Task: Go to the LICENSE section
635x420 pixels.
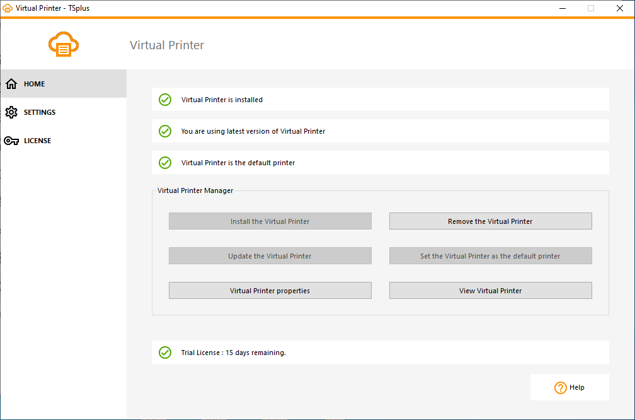Action: [x=38, y=141]
